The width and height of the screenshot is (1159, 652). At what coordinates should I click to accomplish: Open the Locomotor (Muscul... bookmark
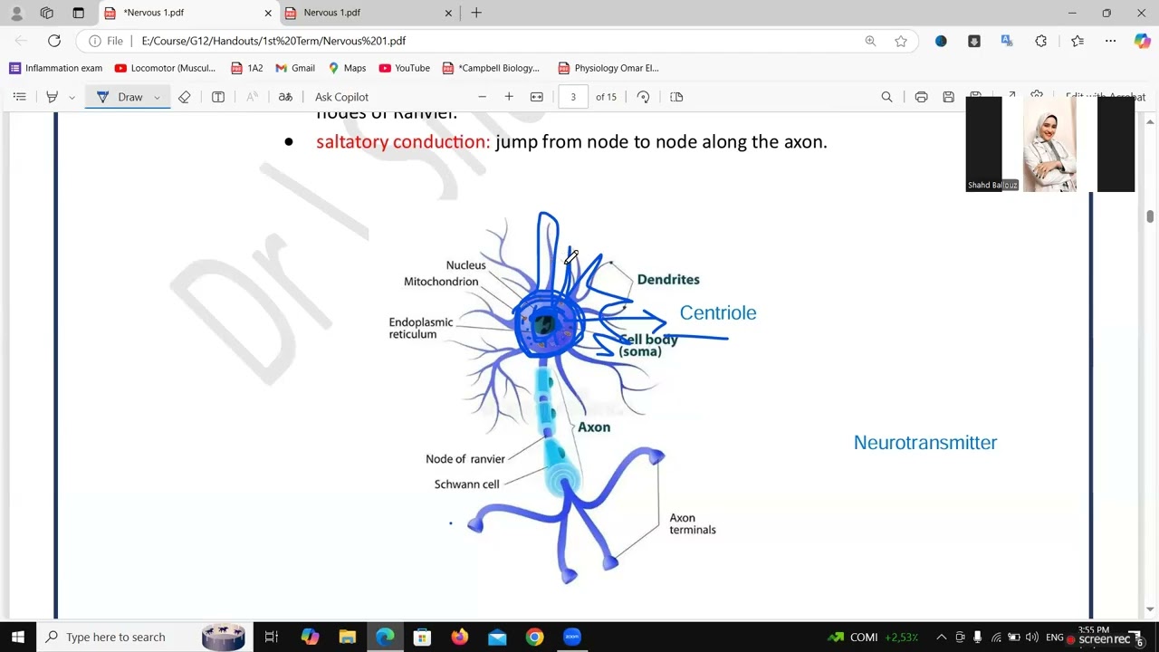coord(165,68)
